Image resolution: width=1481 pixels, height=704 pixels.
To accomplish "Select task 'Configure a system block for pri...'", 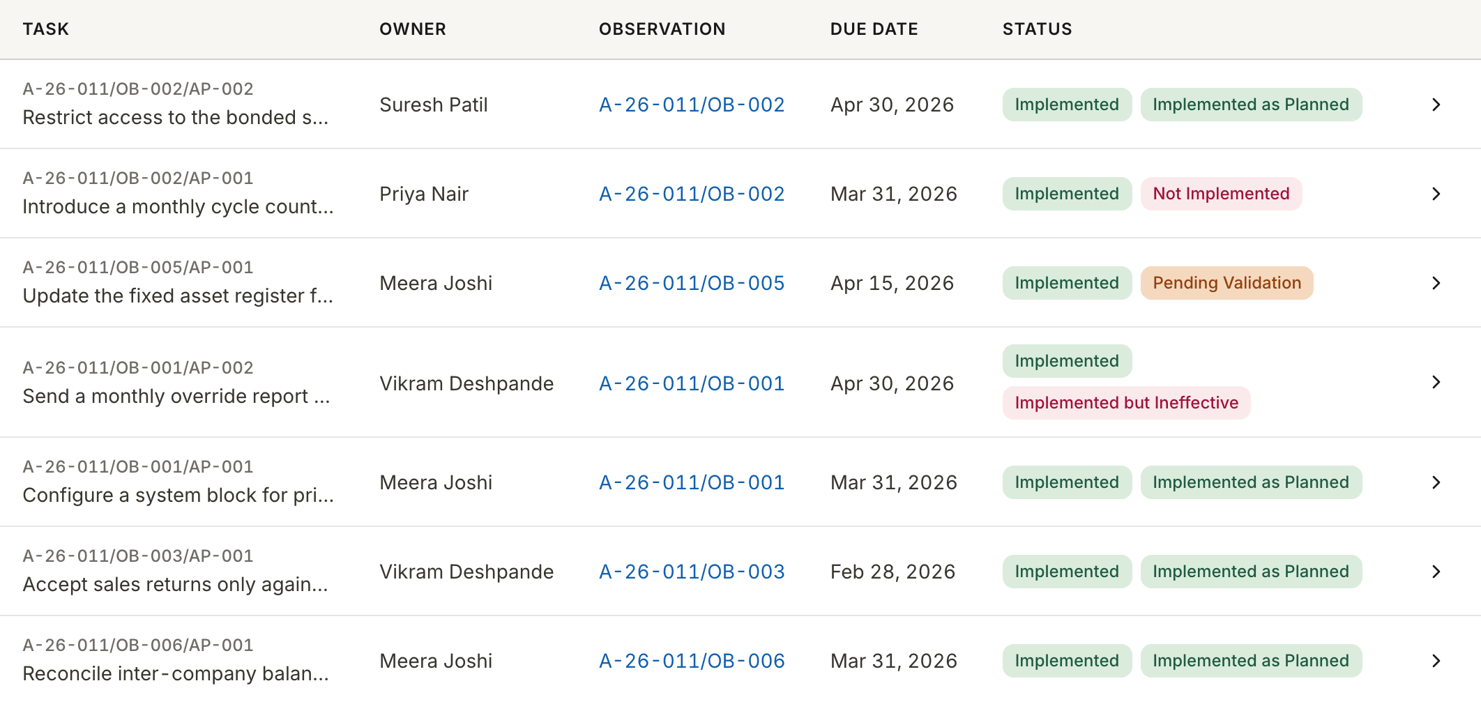I will coord(178,496).
